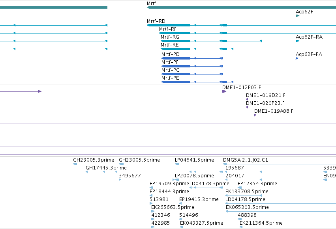Click the Mrtf-PE protein label
The height and width of the screenshot is (229, 336).
pyautogui.click(x=170, y=78)
